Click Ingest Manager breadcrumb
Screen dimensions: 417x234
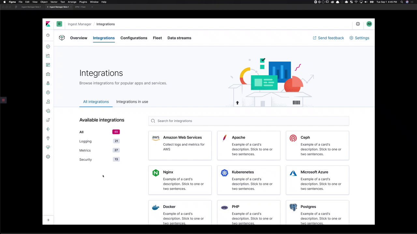79,24
